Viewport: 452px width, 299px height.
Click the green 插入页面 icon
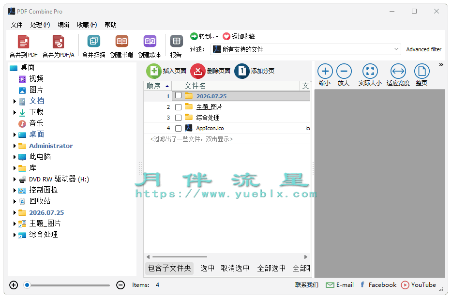[153, 71]
